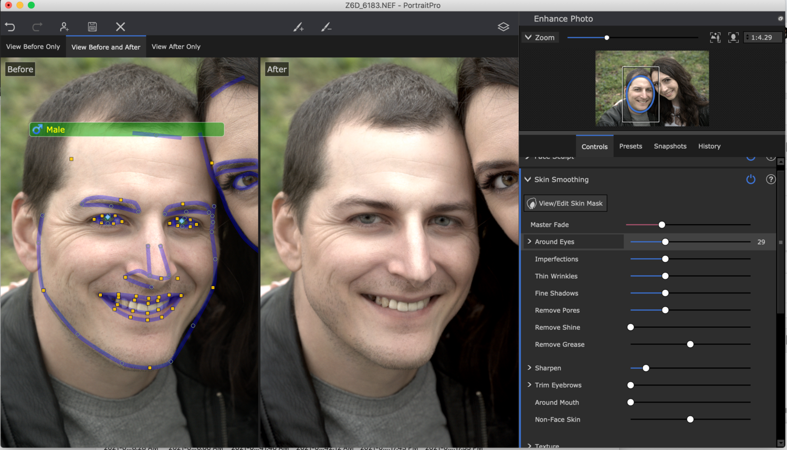Viewport: 787px width, 450px height.
Task: Click the Remove Shine slider handle
Action: click(x=631, y=327)
